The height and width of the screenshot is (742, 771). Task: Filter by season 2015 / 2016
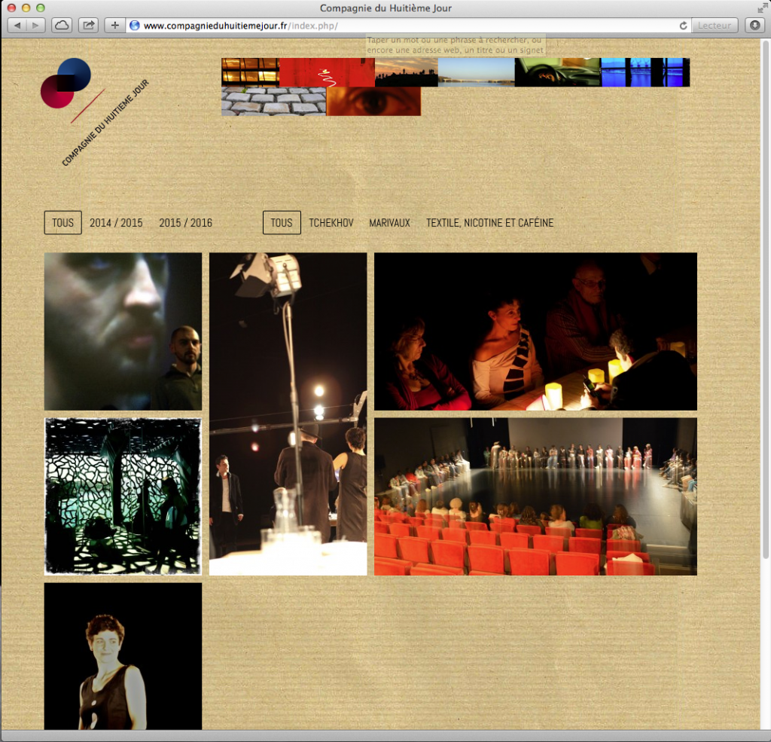click(185, 223)
